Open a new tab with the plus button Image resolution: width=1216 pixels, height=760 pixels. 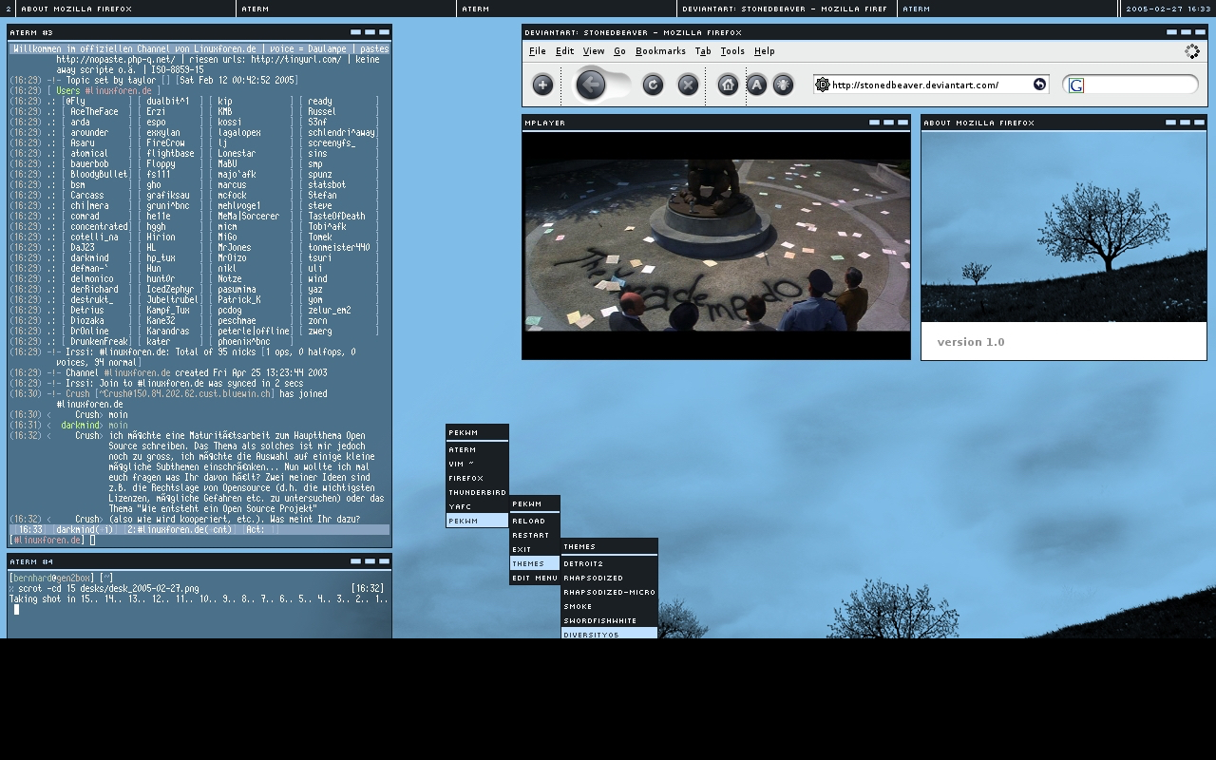(542, 85)
